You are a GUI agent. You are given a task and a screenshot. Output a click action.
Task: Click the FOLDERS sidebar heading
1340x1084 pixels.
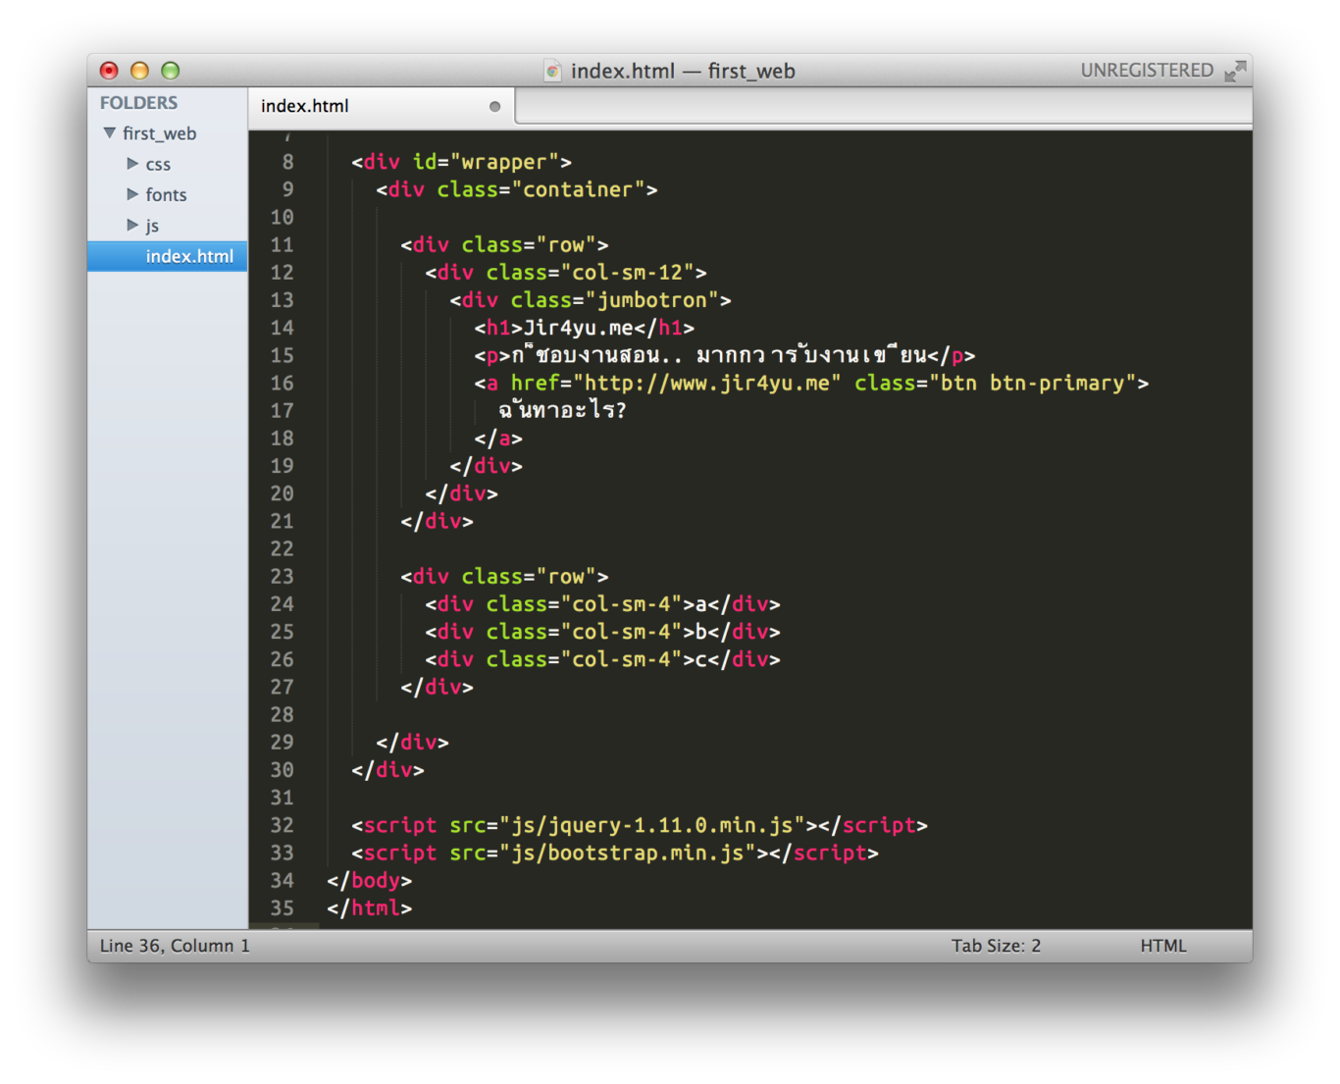(x=138, y=103)
